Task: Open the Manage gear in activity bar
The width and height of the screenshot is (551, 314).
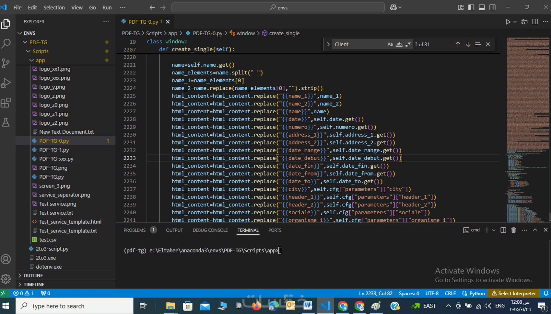Action: click(6, 279)
